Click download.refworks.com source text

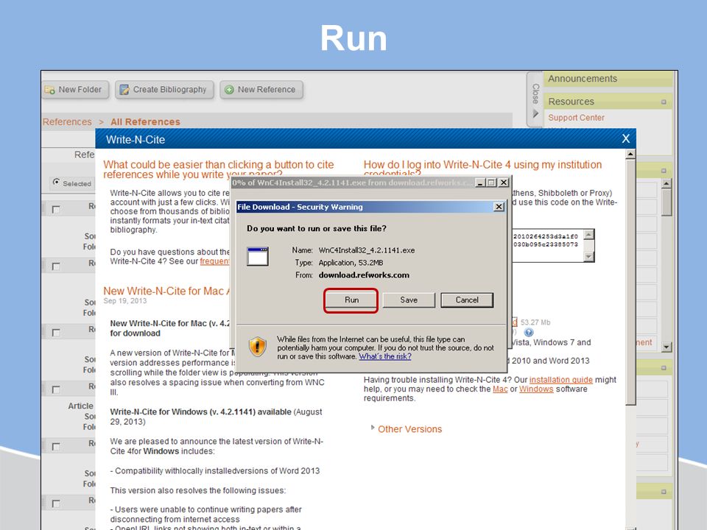point(364,275)
